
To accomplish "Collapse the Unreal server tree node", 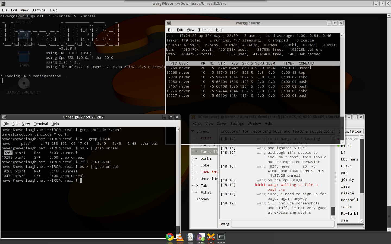I will (193, 131).
